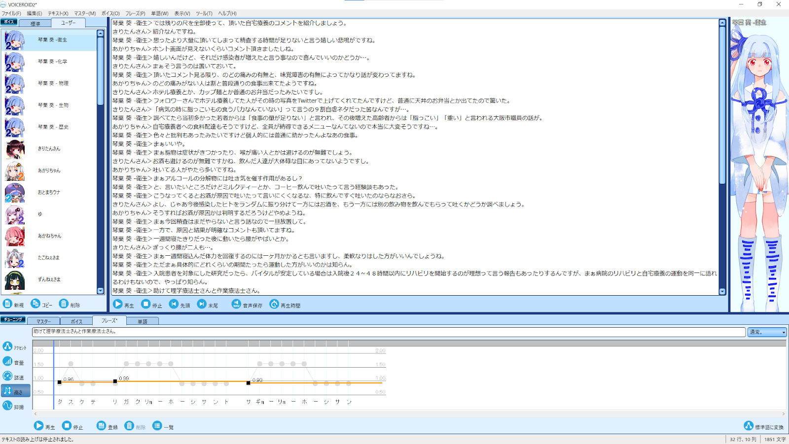Play the phrase with 再生 in the tuning panel
This screenshot has width=789, height=444.
(39, 426)
